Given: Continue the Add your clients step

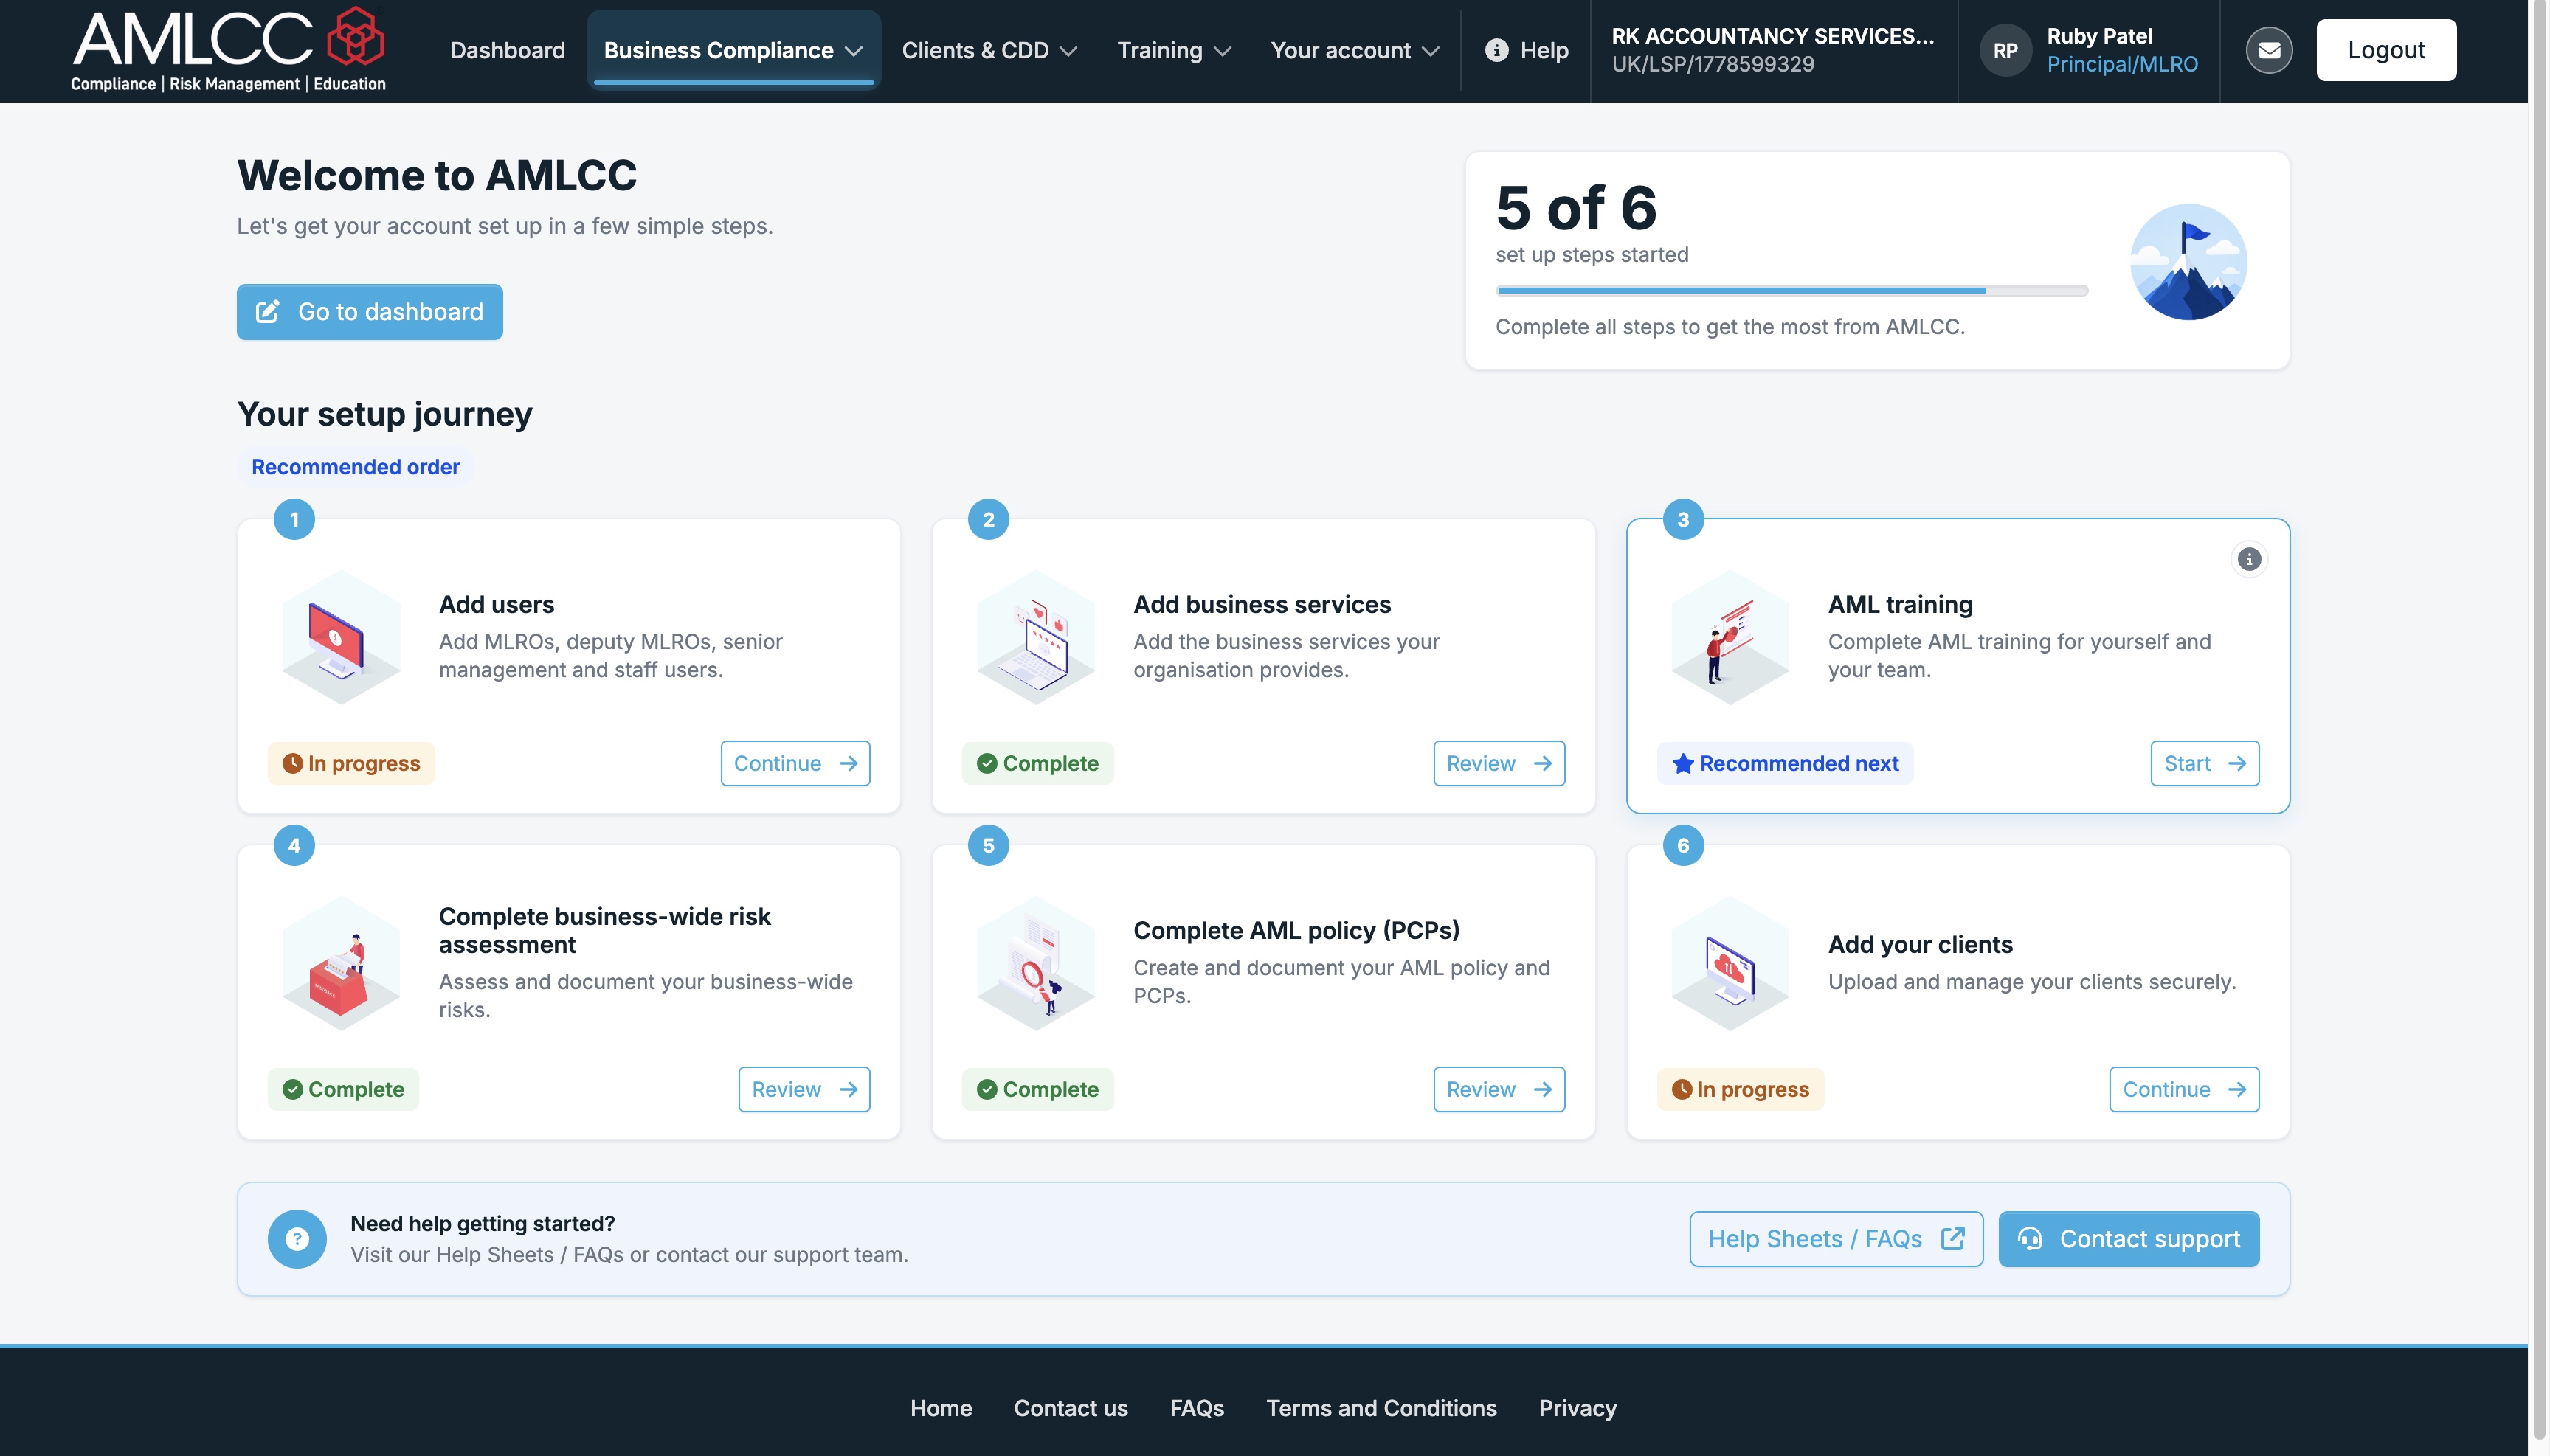Looking at the screenshot, I should 2185,1090.
